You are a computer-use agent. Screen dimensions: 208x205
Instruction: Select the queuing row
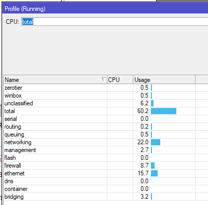pos(106,134)
